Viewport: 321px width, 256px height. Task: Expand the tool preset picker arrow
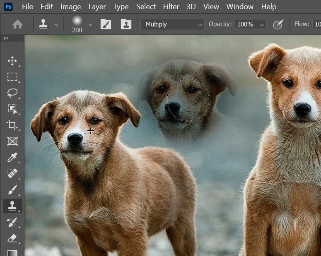pyautogui.click(x=56, y=25)
